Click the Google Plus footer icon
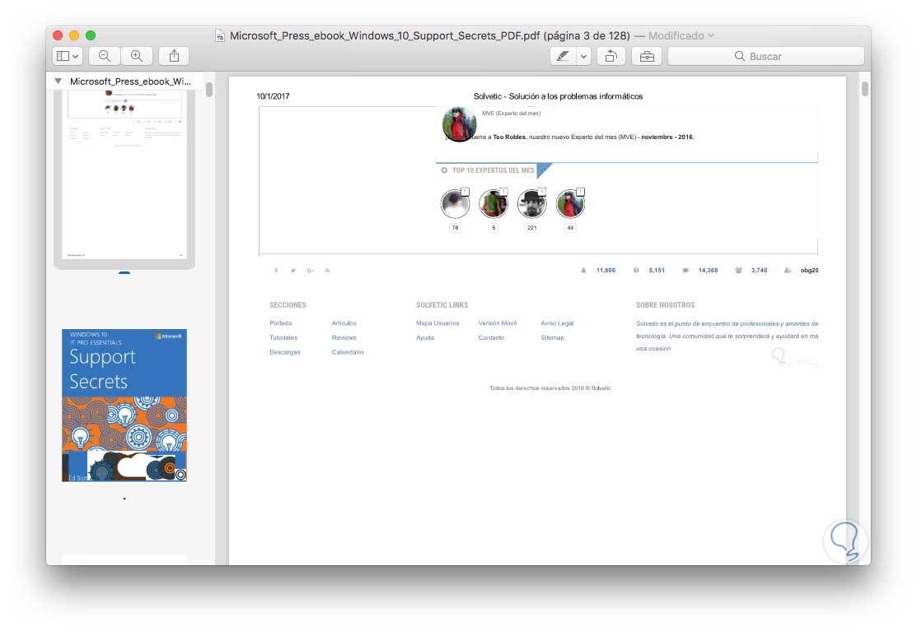Viewport: 917px width, 631px height. (311, 271)
